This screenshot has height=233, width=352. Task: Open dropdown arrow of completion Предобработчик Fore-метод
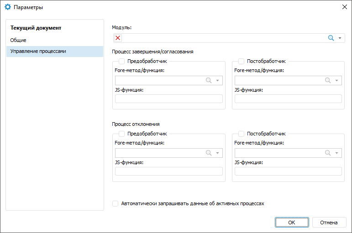pos(218,80)
